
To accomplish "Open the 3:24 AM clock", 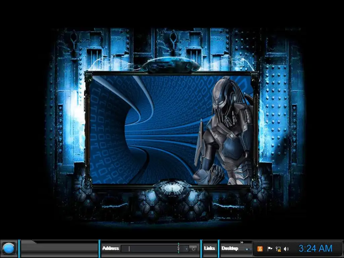I will point(315,249).
